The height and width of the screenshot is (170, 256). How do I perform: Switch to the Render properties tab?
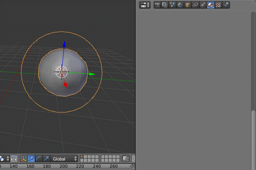157,5
